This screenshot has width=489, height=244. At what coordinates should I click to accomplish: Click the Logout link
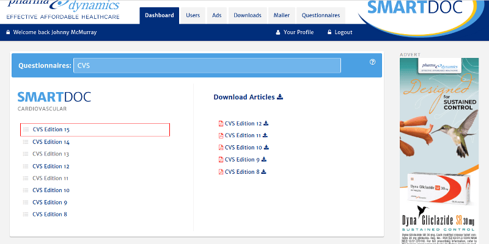[x=343, y=32]
